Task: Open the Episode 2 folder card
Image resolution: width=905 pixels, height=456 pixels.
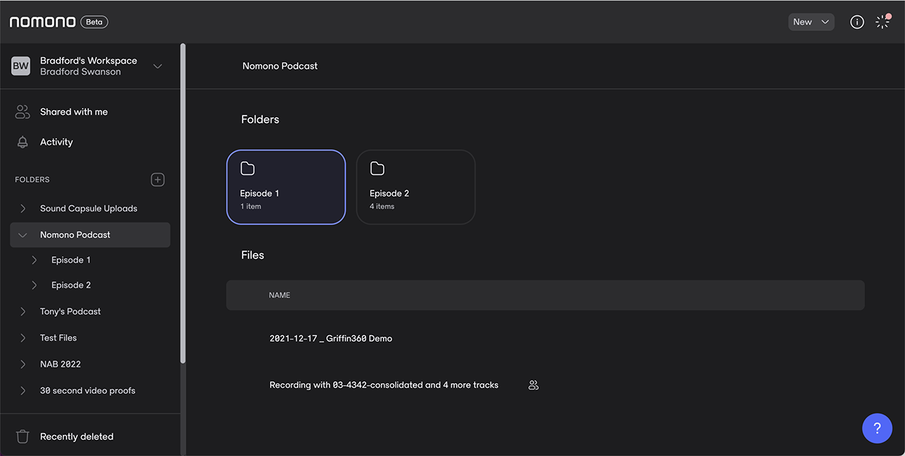Action: [416, 187]
